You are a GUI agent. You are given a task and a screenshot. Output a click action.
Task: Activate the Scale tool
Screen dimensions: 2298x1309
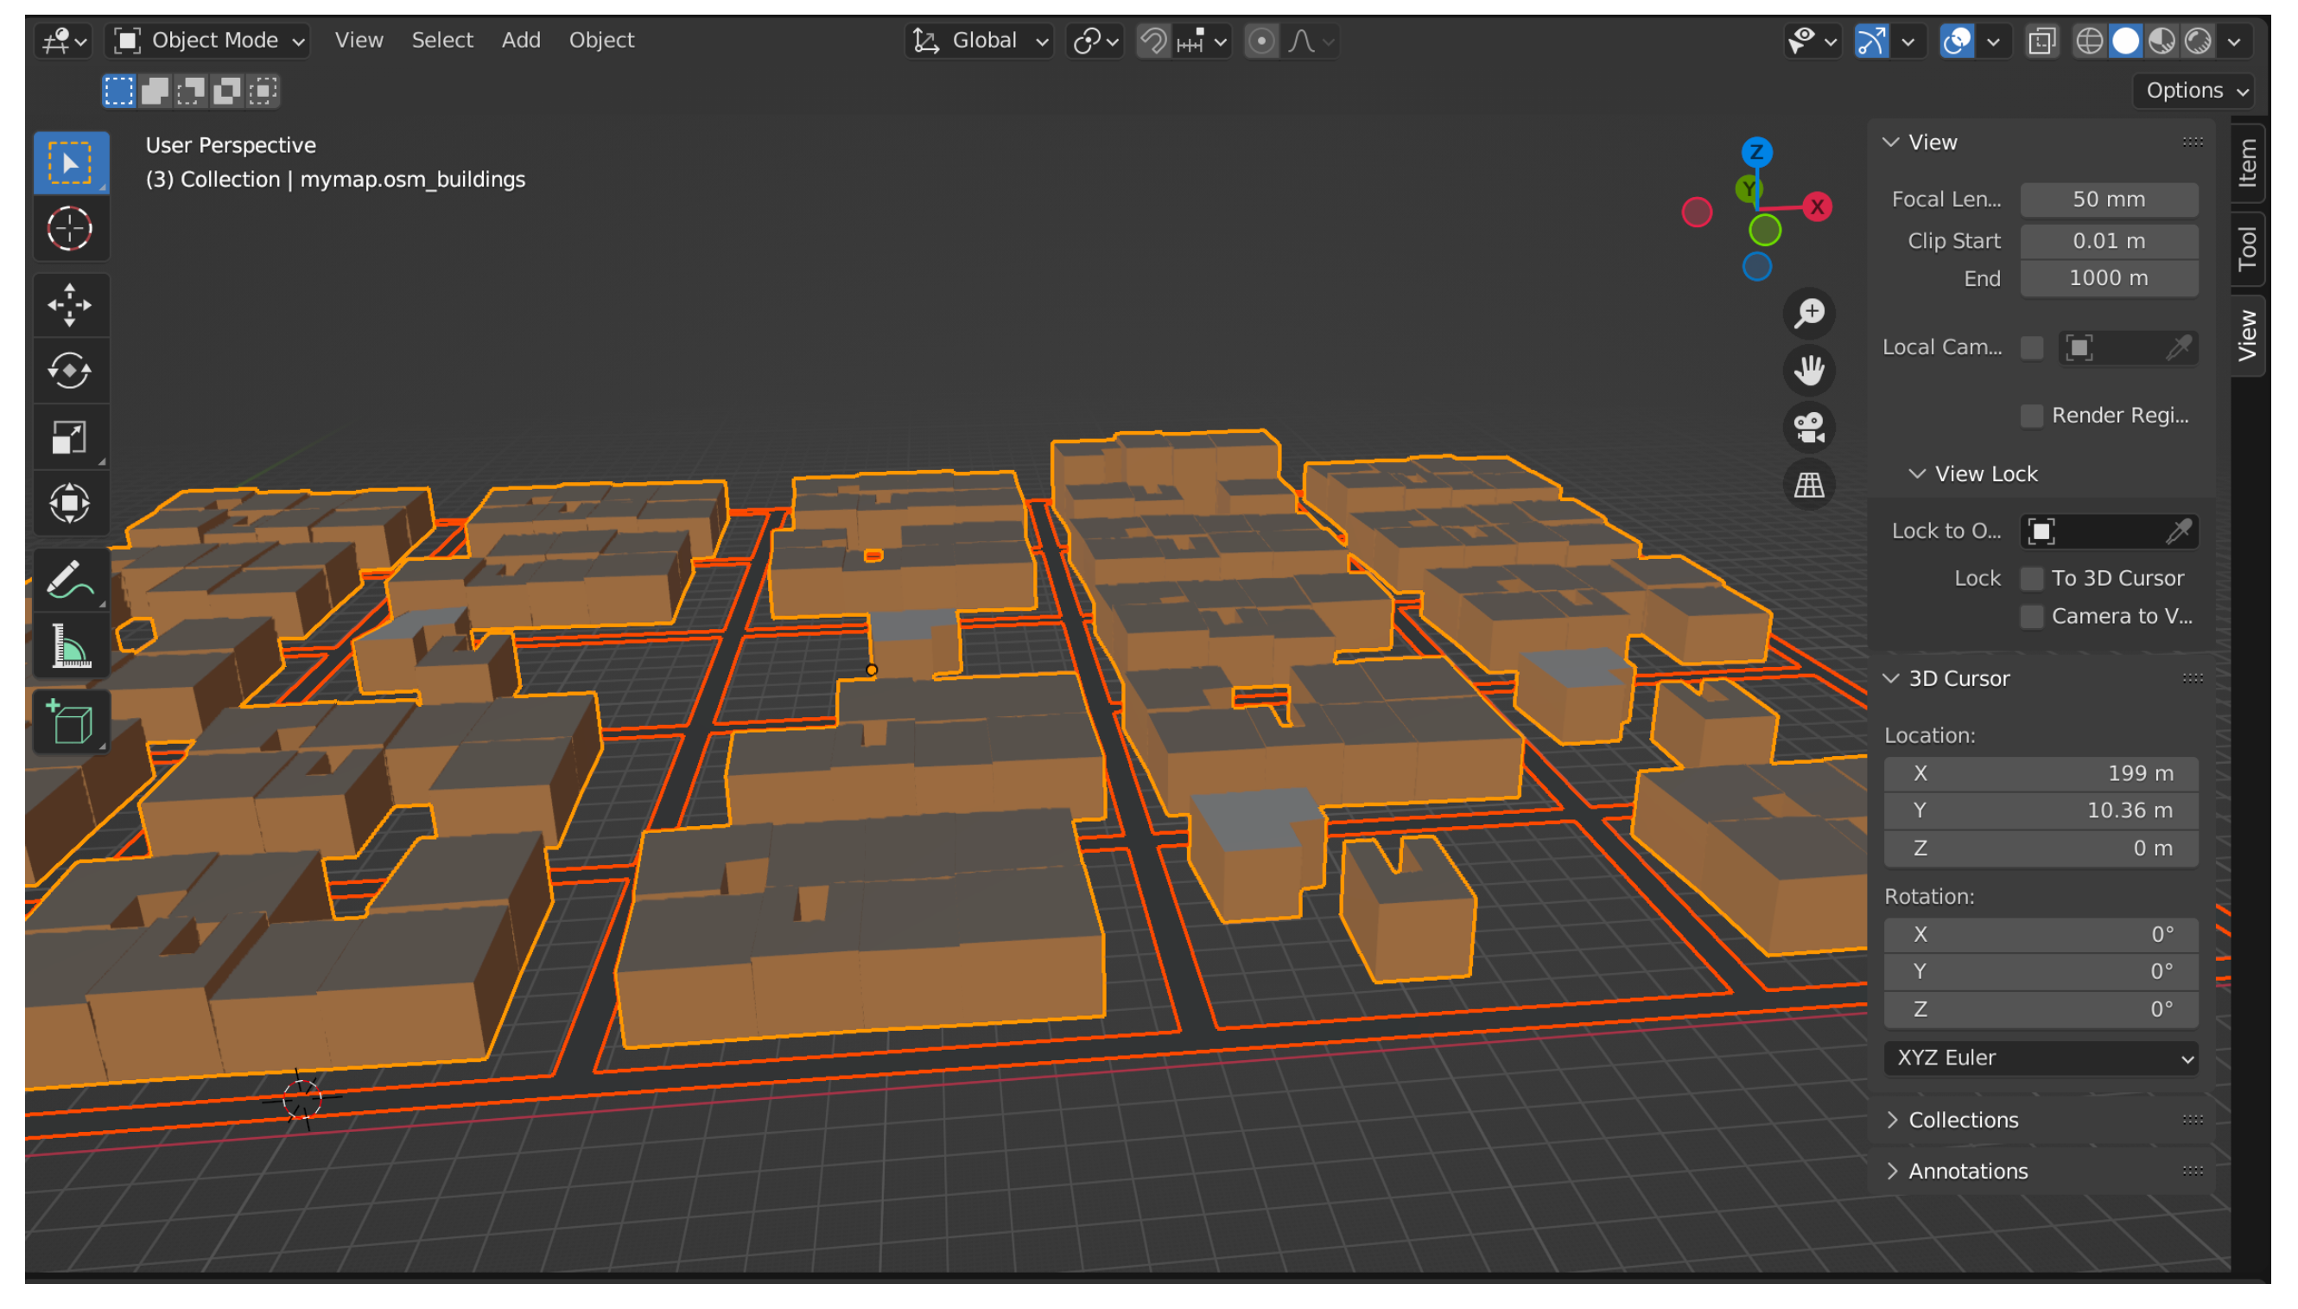point(70,437)
